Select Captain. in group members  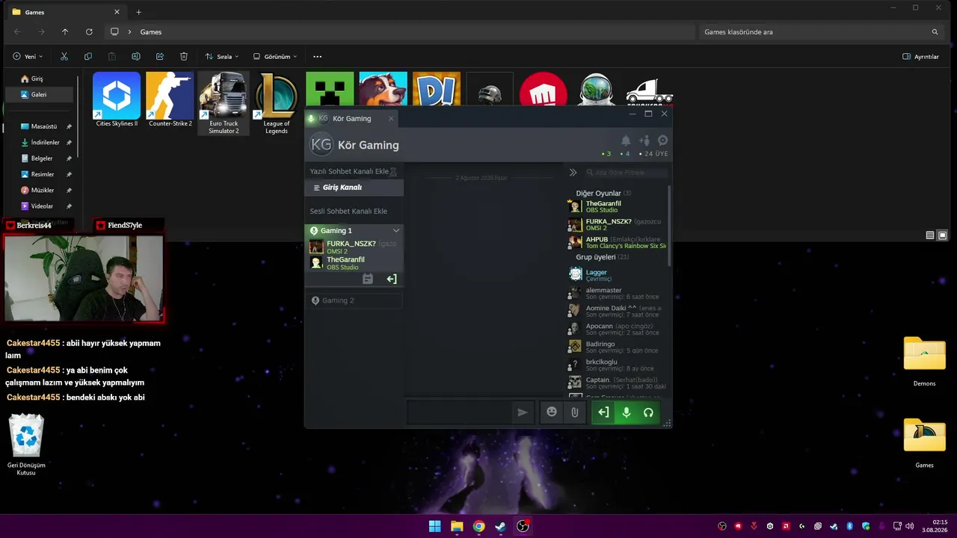point(616,383)
